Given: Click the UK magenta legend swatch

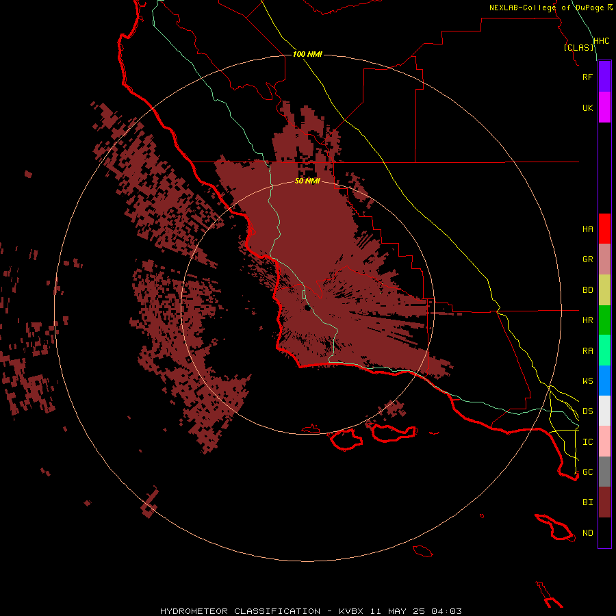Looking at the screenshot, I should tap(604, 107).
